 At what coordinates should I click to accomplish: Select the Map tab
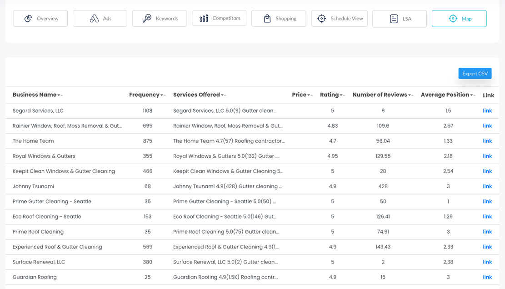(x=459, y=19)
